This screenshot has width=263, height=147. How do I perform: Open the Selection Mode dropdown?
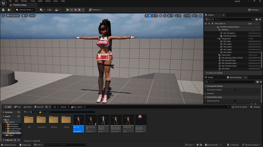(x=25, y=10)
